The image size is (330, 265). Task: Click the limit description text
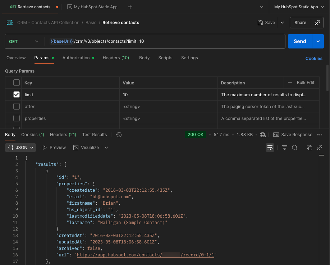264,95
